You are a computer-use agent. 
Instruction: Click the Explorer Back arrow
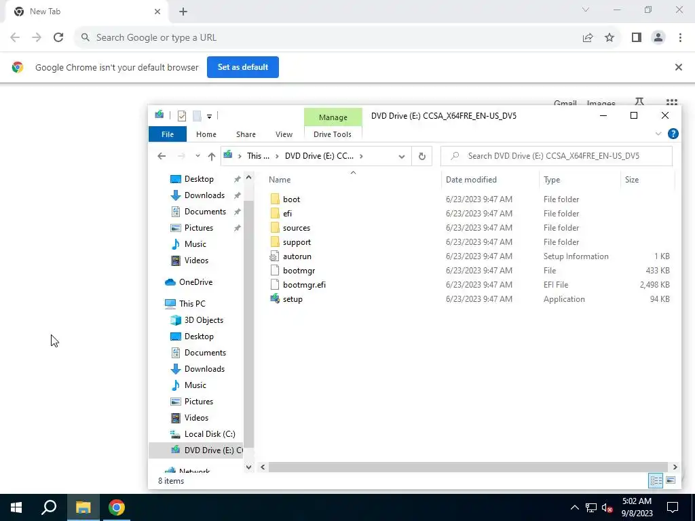[x=162, y=156]
